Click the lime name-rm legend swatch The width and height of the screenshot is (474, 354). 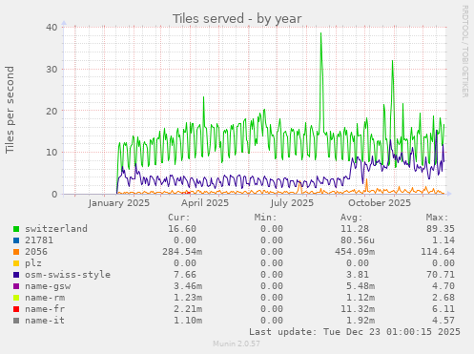pyautogui.click(x=16, y=298)
